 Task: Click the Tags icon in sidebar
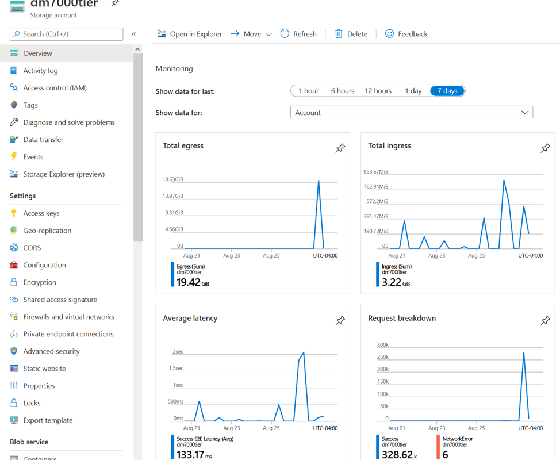point(14,105)
